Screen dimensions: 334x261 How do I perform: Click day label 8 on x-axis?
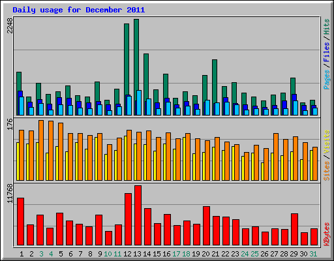coord(90,254)
